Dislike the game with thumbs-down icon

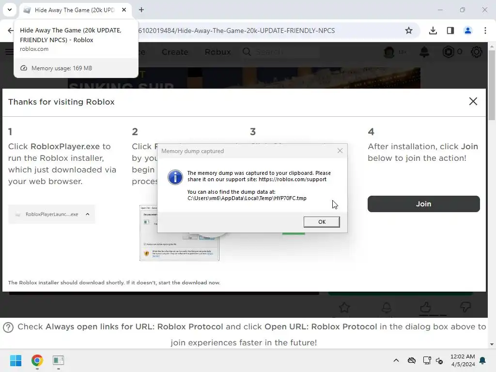coord(465,307)
